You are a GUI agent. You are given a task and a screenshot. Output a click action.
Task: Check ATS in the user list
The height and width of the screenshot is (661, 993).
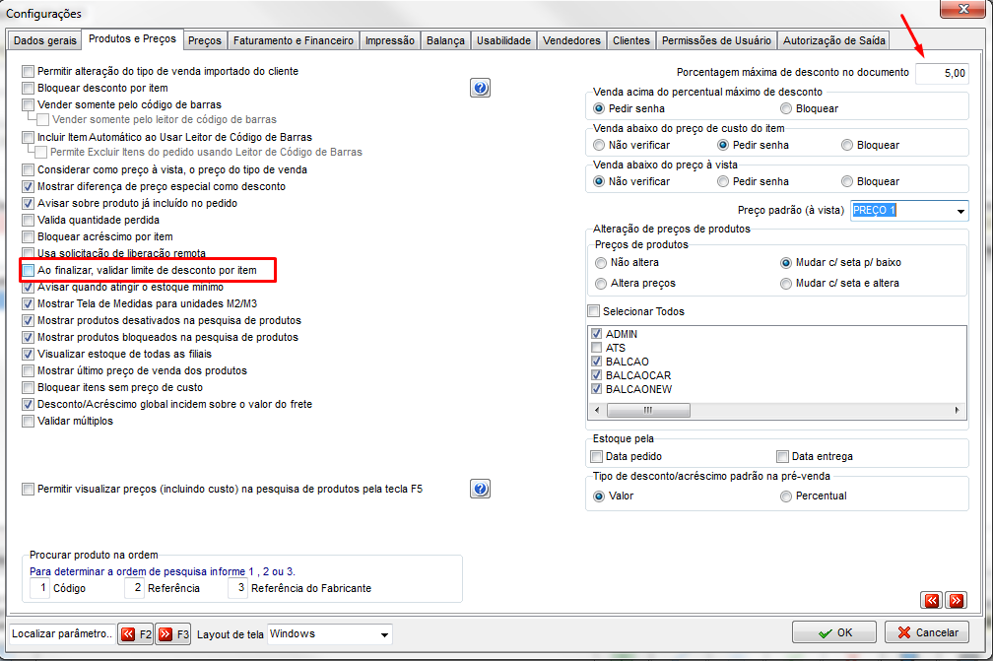[x=597, y=348]
